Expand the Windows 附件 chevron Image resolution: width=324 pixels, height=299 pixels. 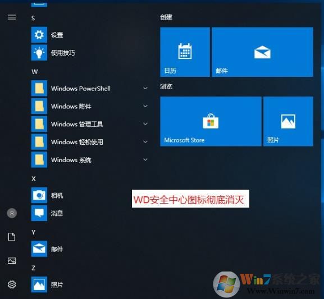[x=145, y=106]
